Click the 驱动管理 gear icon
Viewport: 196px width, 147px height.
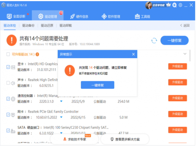[41, 16]
